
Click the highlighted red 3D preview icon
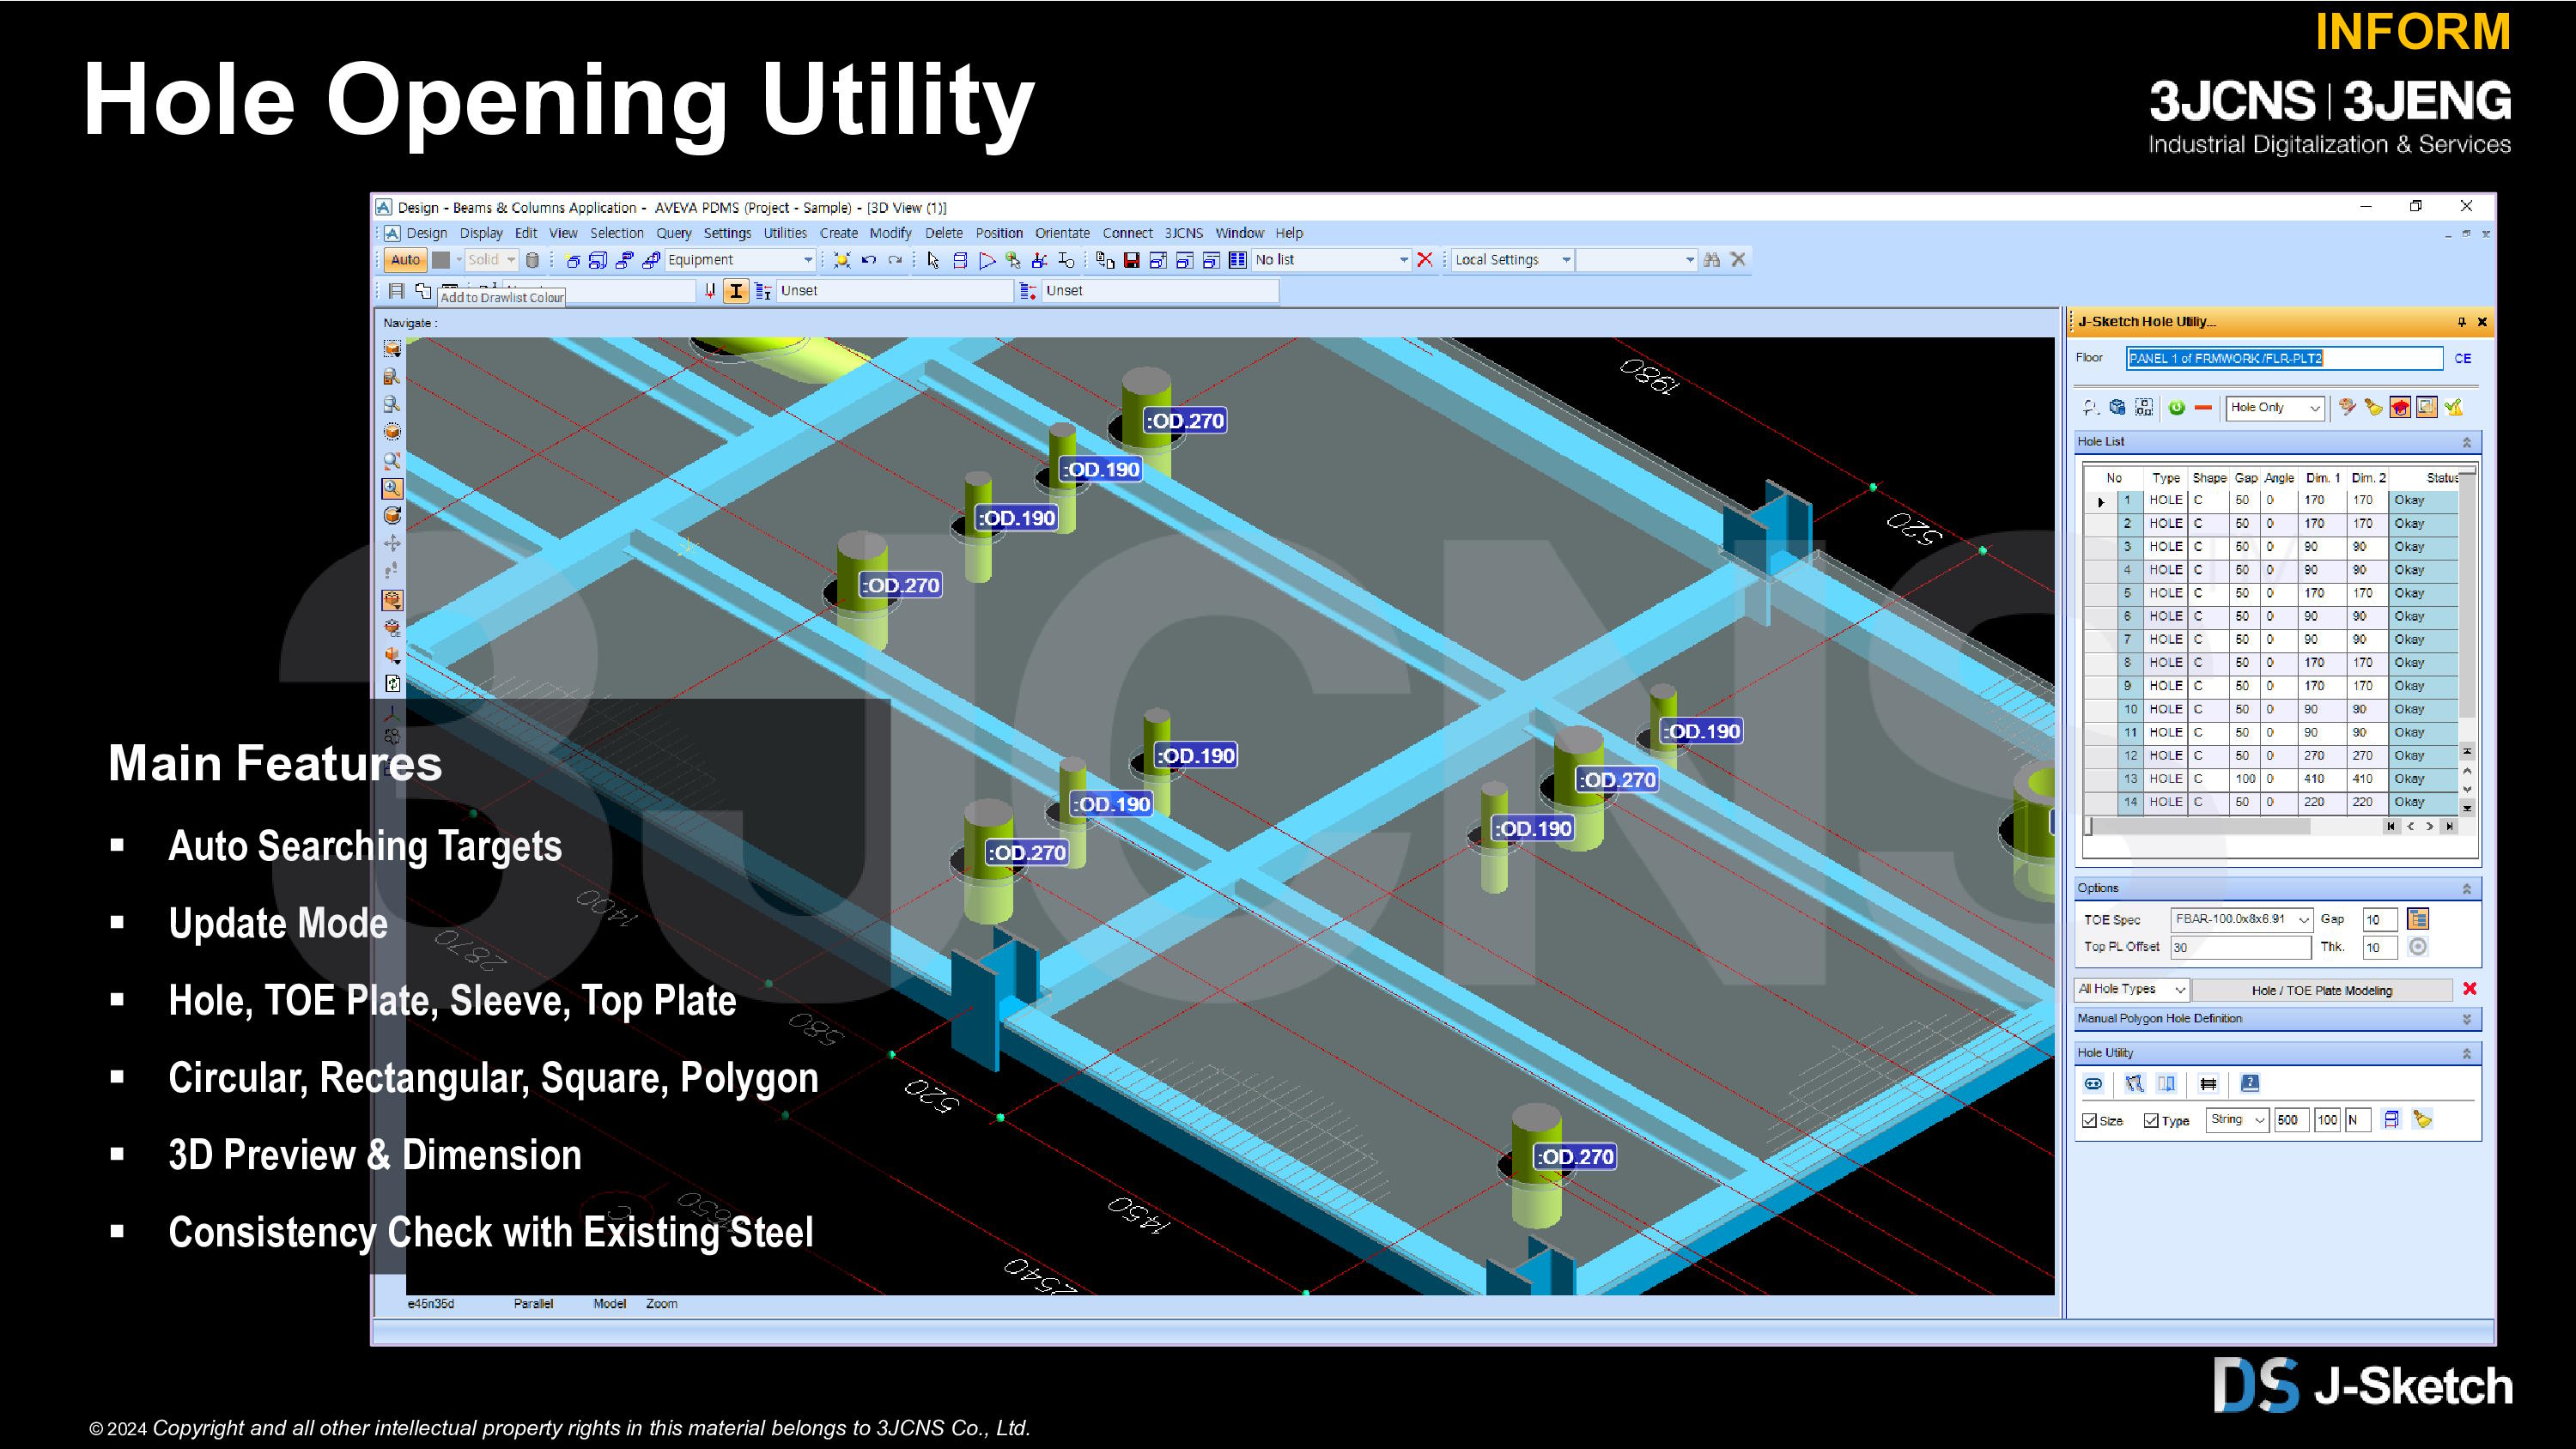point(2400,407)
